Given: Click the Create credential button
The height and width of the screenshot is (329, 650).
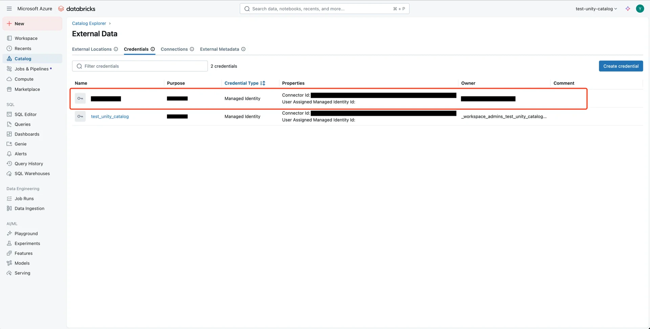Looking at the screenshot, I should [621, 66].
